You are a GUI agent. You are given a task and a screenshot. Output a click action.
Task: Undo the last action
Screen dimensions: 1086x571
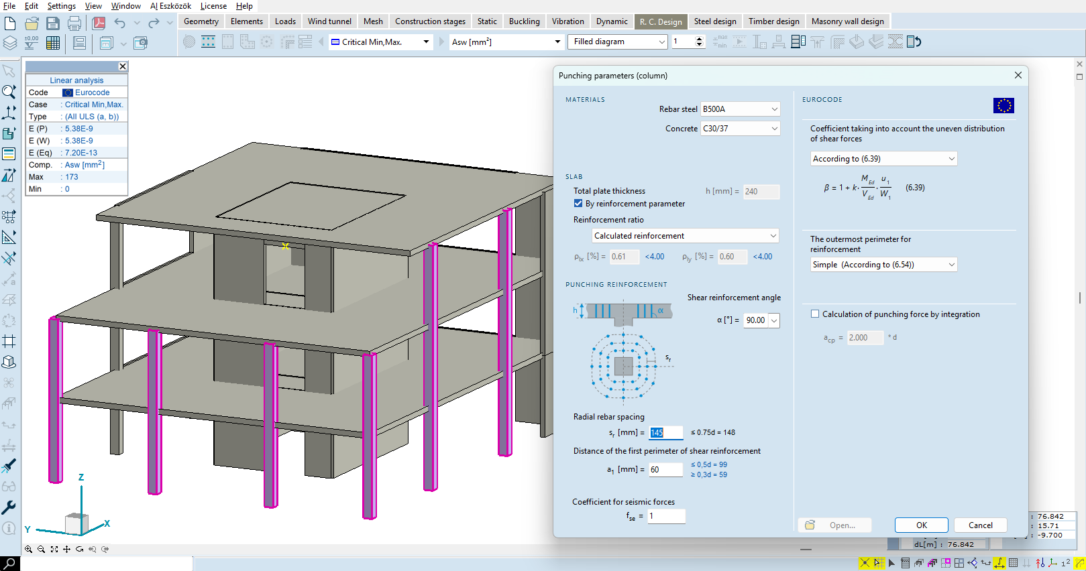[120, 23]
